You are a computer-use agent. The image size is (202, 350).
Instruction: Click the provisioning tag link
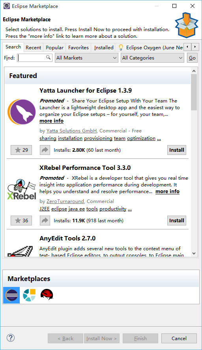pyautogui.click(x=98, y=138)
